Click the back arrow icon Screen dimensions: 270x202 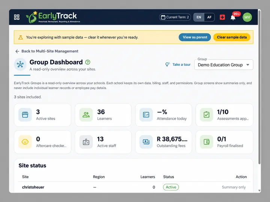[x=17, y=51]
